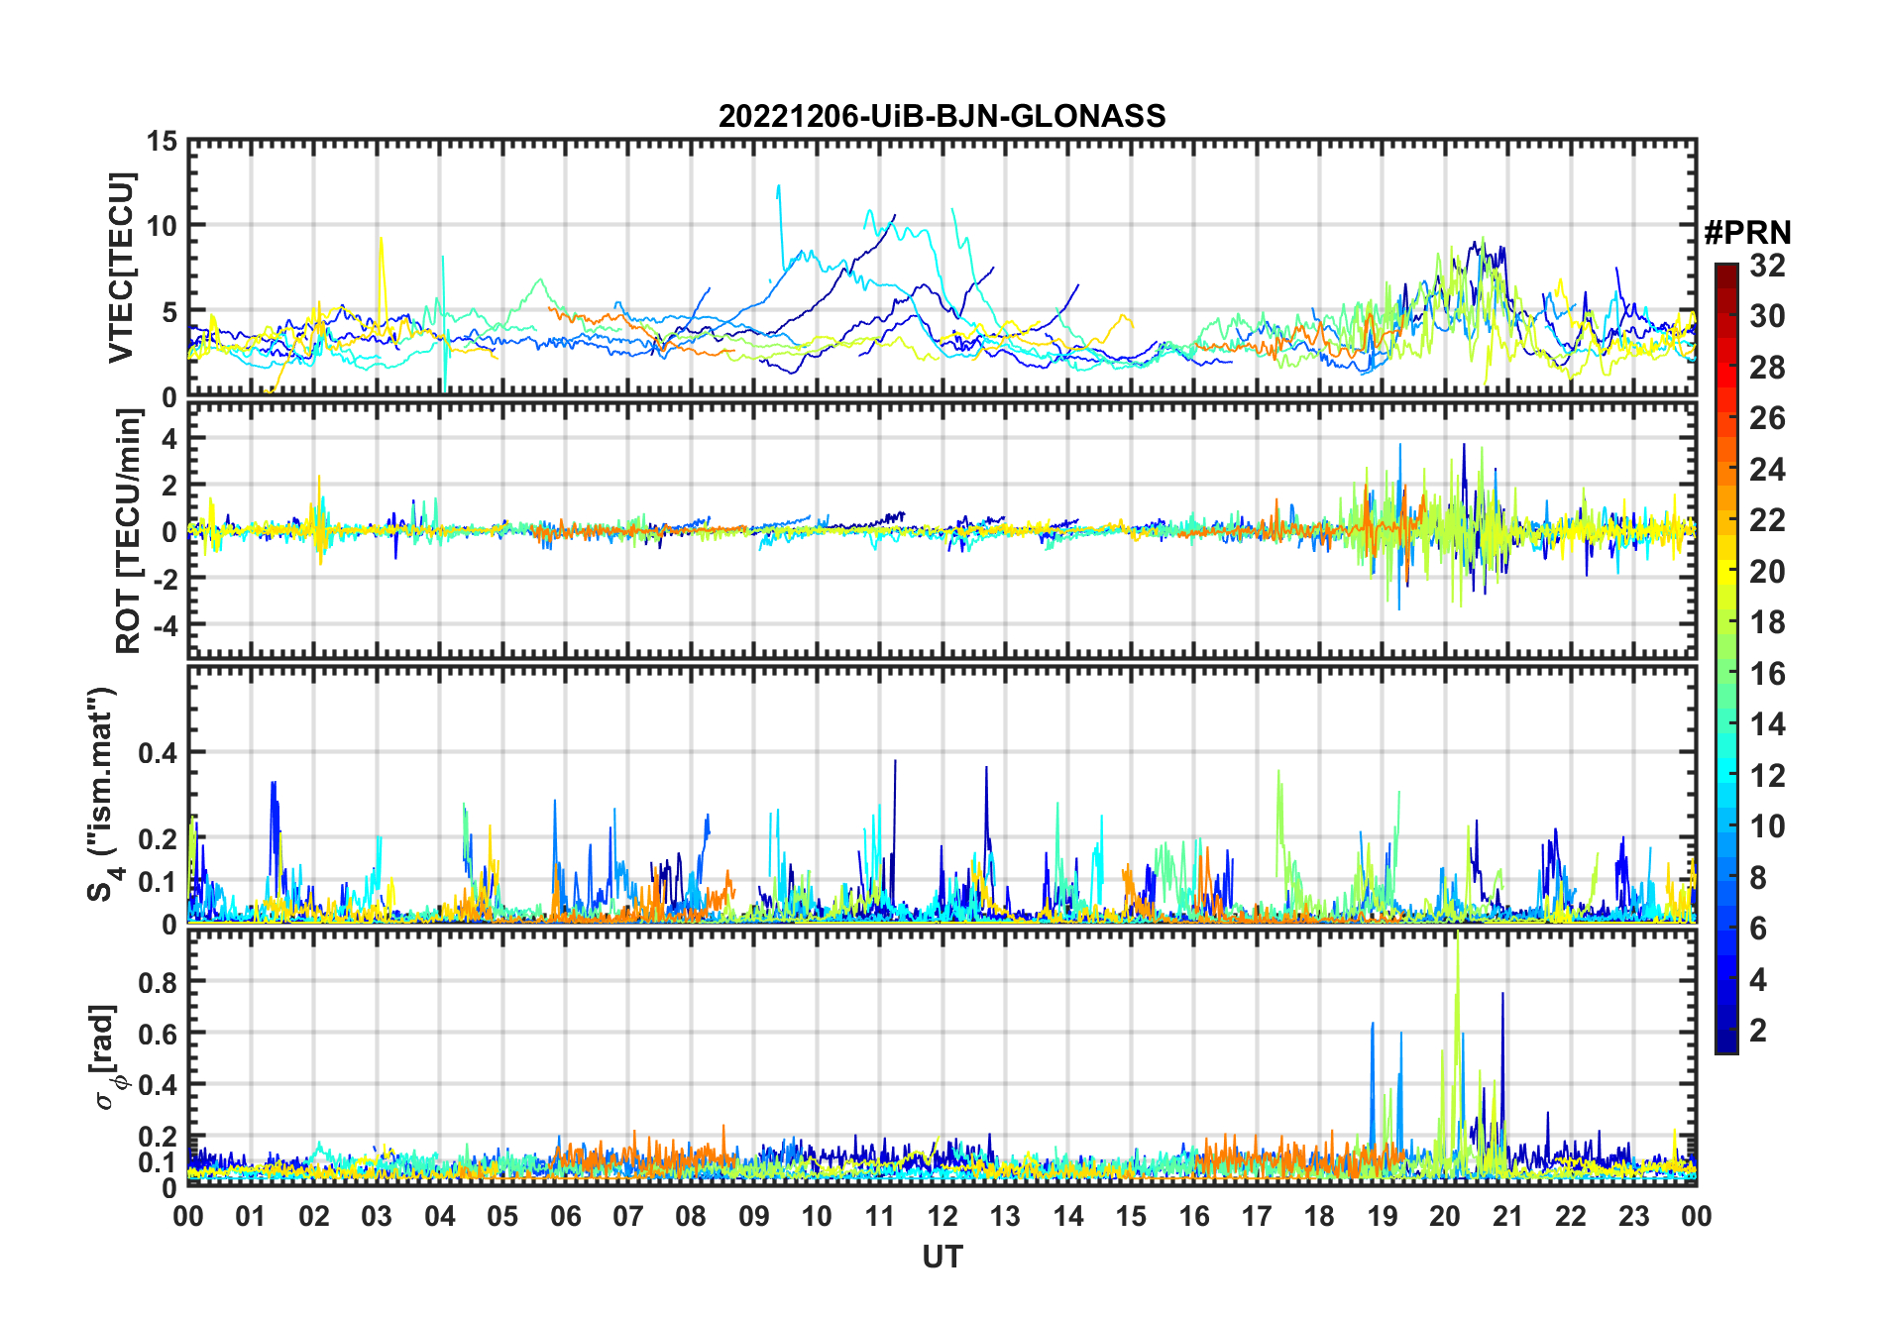Click UT axis tick label 13
1885x1318 pixels.
coord(1005,1216)
